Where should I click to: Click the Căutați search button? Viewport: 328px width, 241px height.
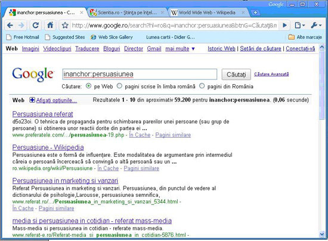tap(236, 75)
